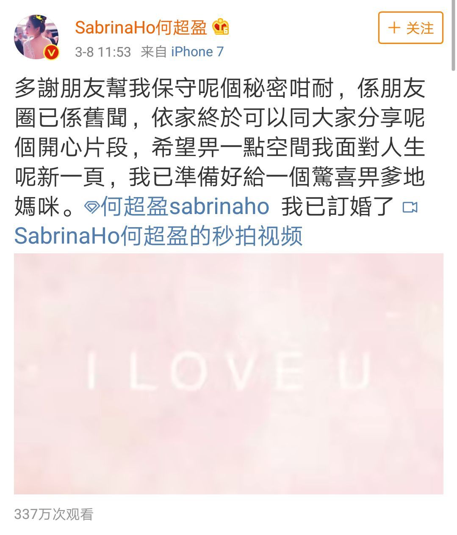The image size is (457, 535).
Task: Click the post line starting with 個開心片段
Action: pyautogui.click(x=219, y=148)
